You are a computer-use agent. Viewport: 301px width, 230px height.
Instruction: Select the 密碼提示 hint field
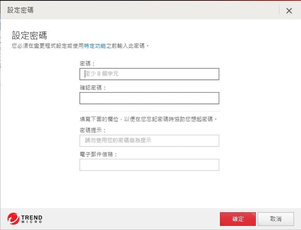click(149, 141)
